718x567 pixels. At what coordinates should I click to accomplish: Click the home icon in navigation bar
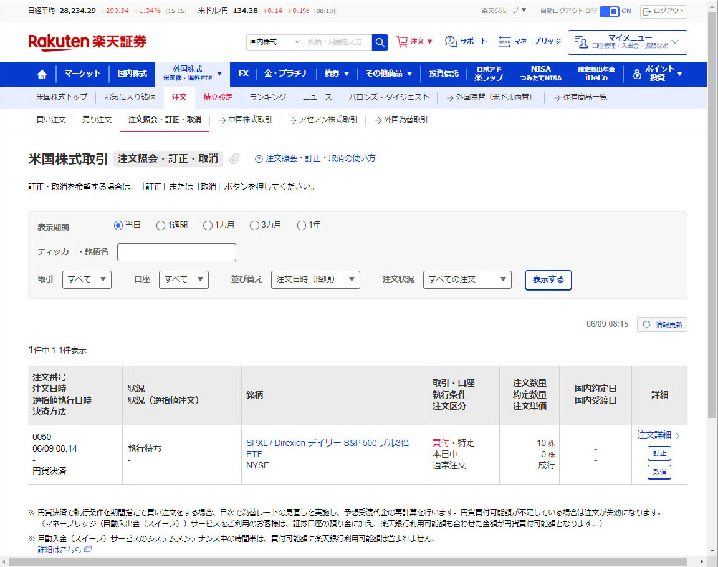[x=42, y=74]
